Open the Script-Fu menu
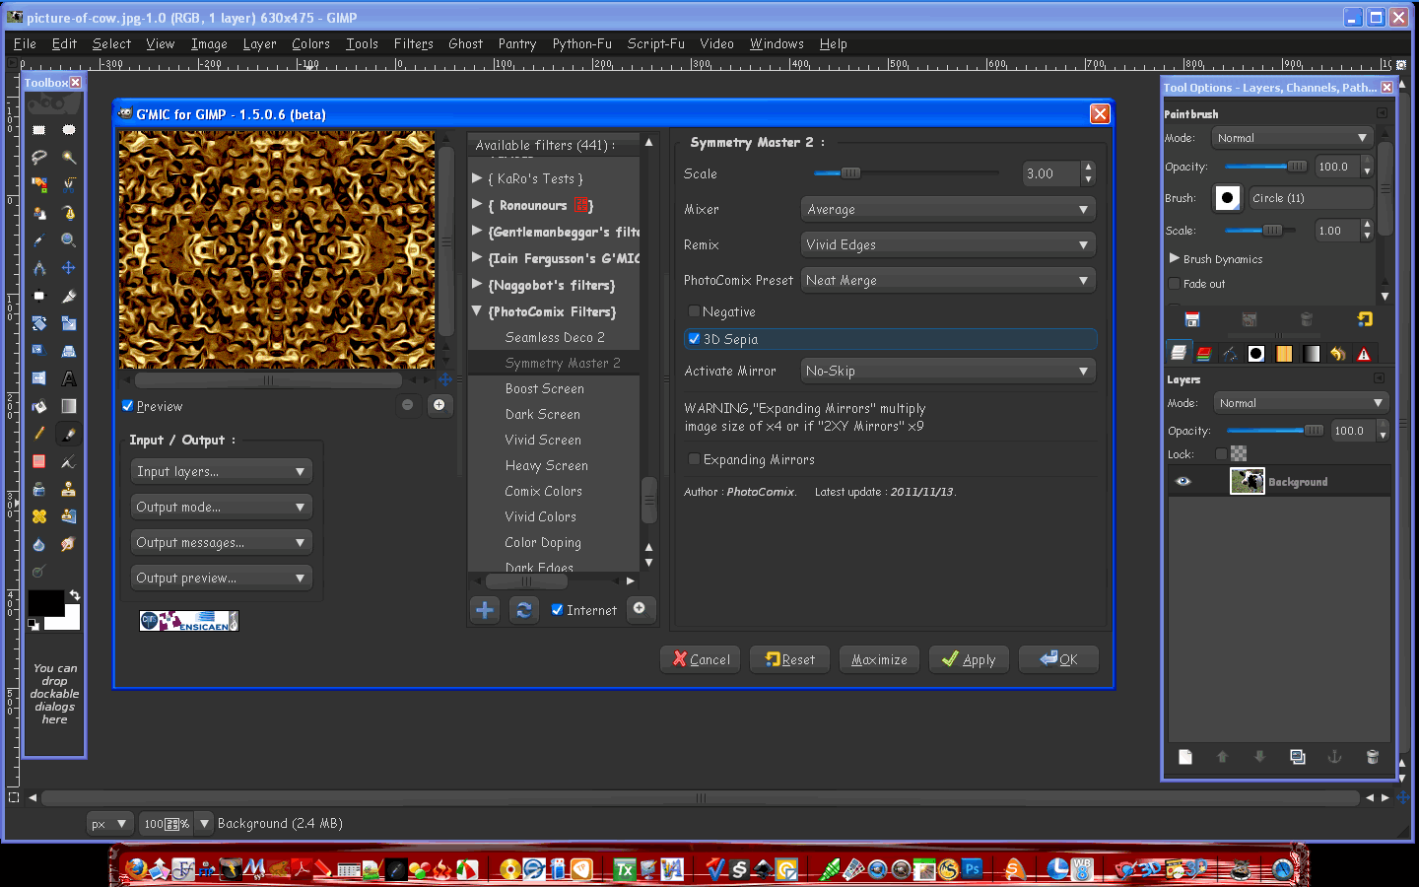The image size is (1419, 887). [x=655, y=43]
